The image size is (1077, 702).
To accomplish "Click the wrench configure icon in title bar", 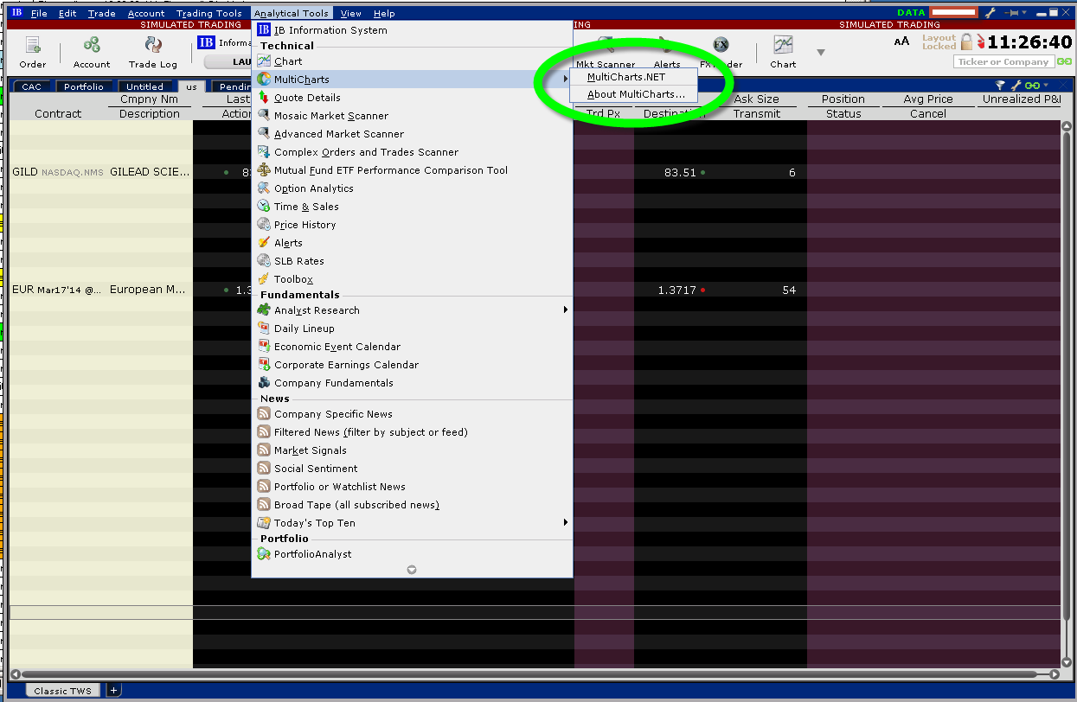I will click(990, 13).
